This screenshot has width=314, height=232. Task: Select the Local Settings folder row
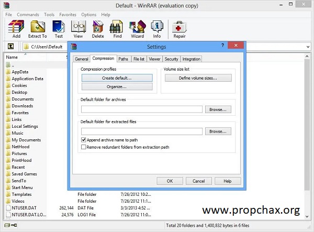coord(25,126)
